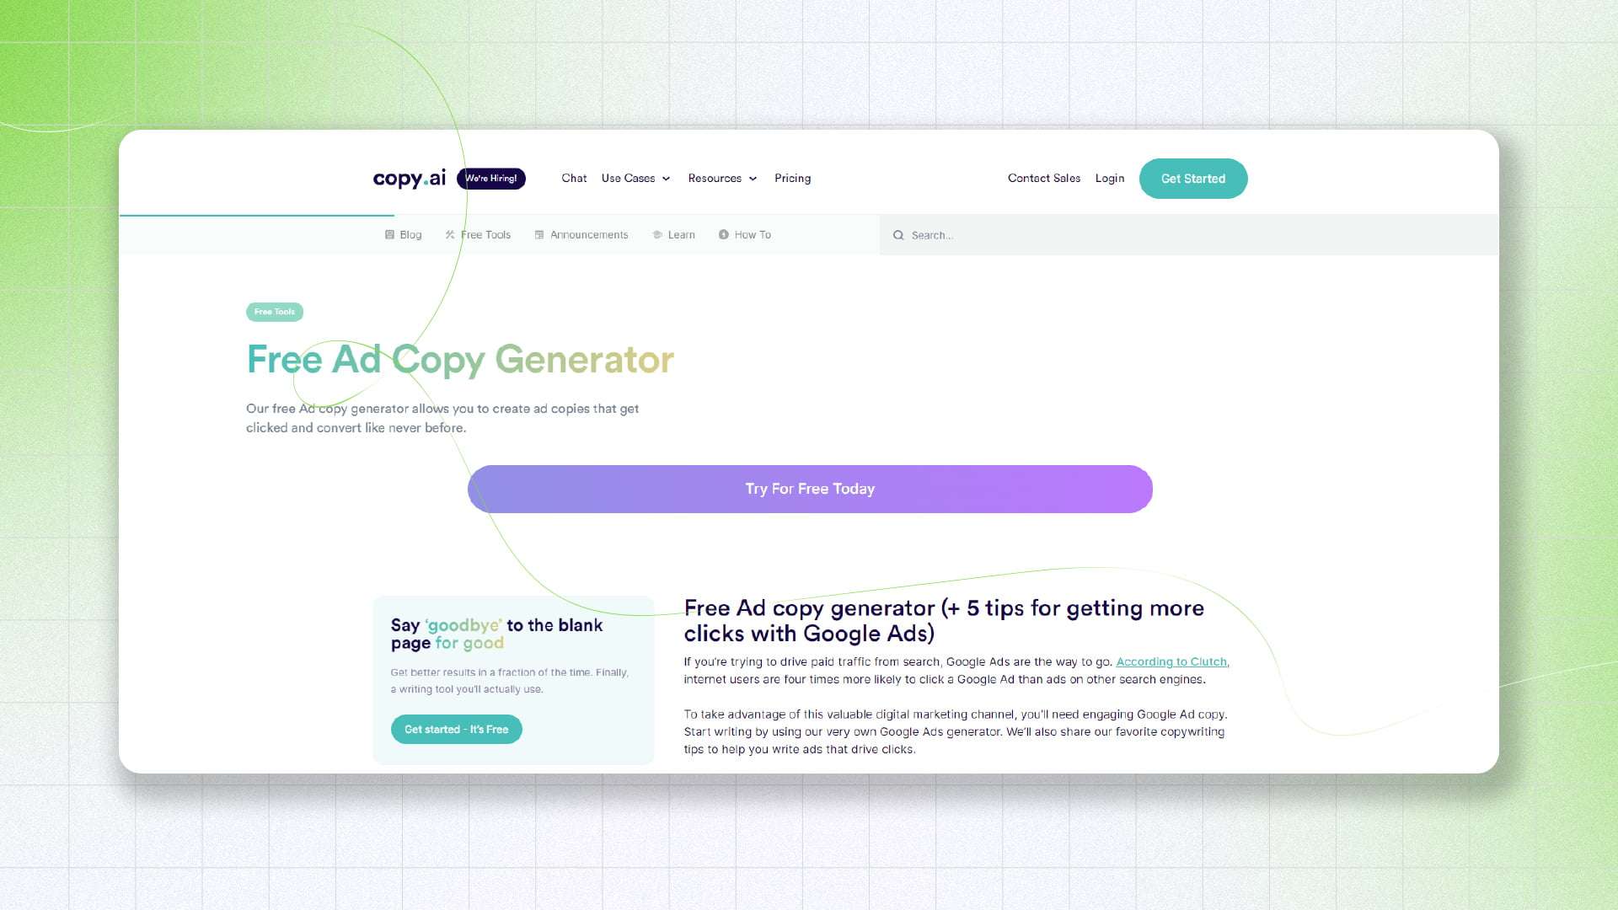1618x910 pixels.
Task: Click the Get Started button
Action: click(x=1192, y=178)
